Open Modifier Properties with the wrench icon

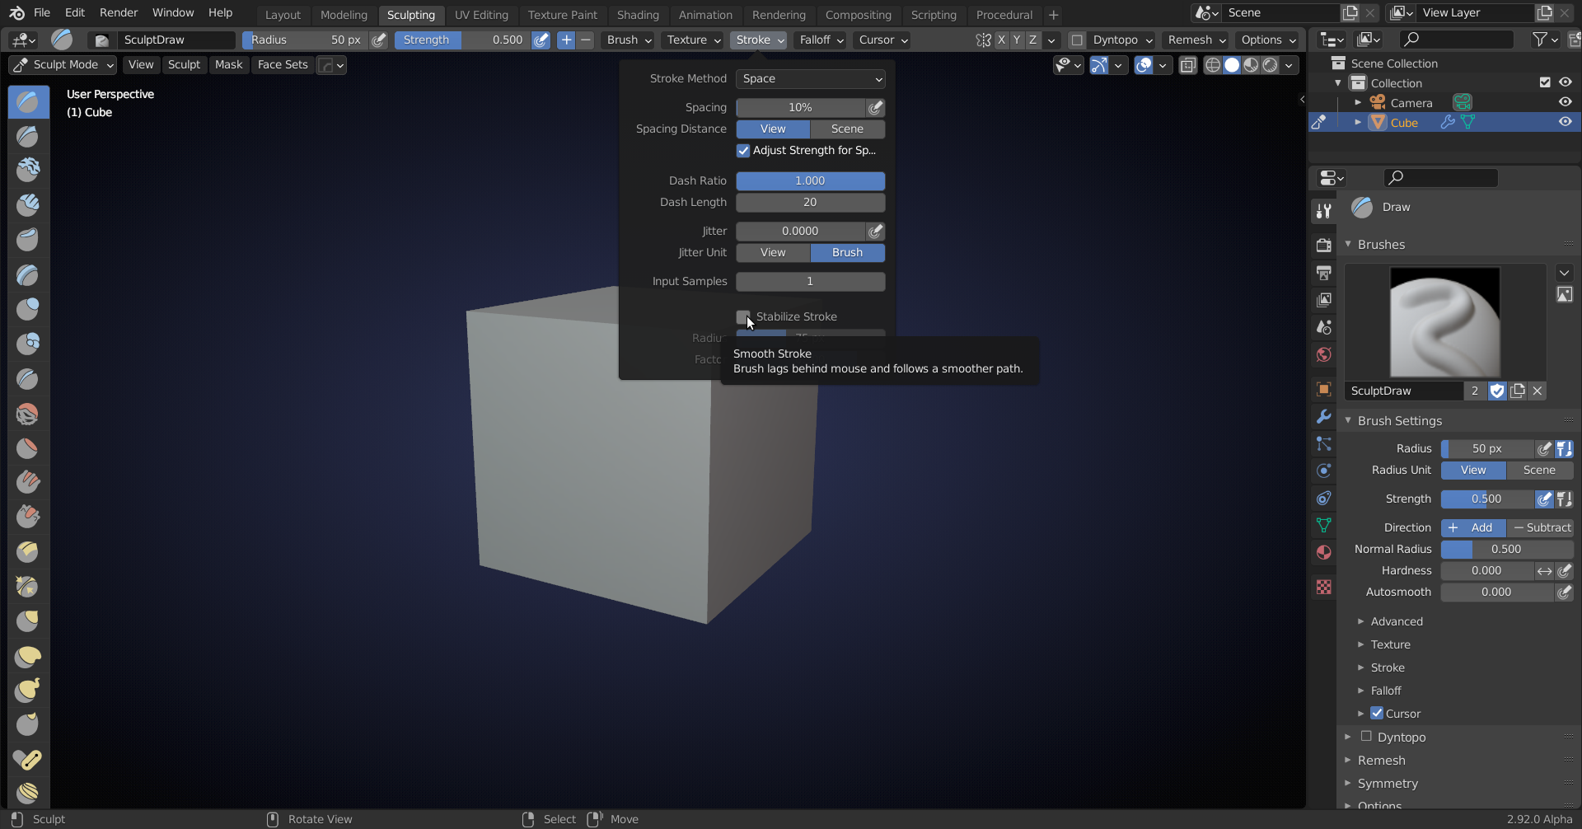[x=1324, y=416]
